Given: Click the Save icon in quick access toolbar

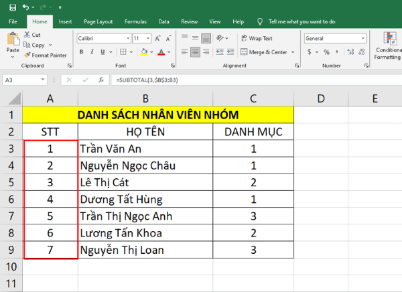Looking at the screenshot, I should coord(13,7).
